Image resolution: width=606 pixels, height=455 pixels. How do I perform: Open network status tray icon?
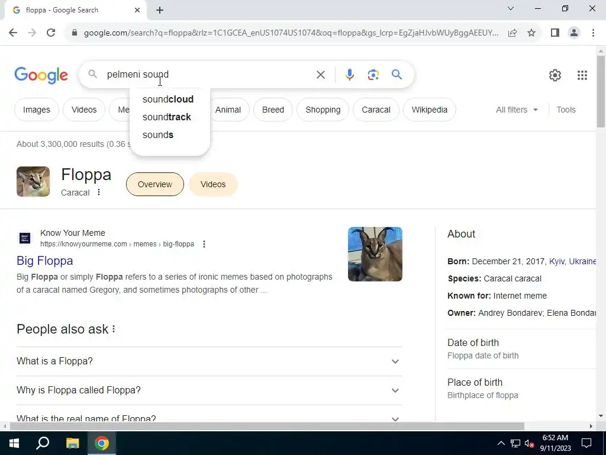point(515,443)
